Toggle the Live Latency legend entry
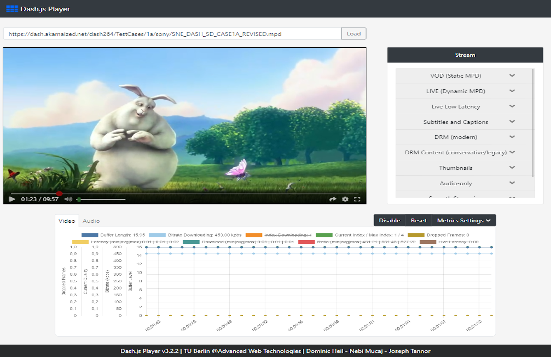 (449, 242)
